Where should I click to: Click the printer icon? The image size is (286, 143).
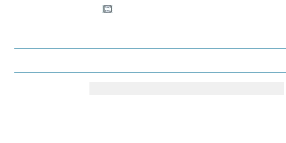[108, 9]
